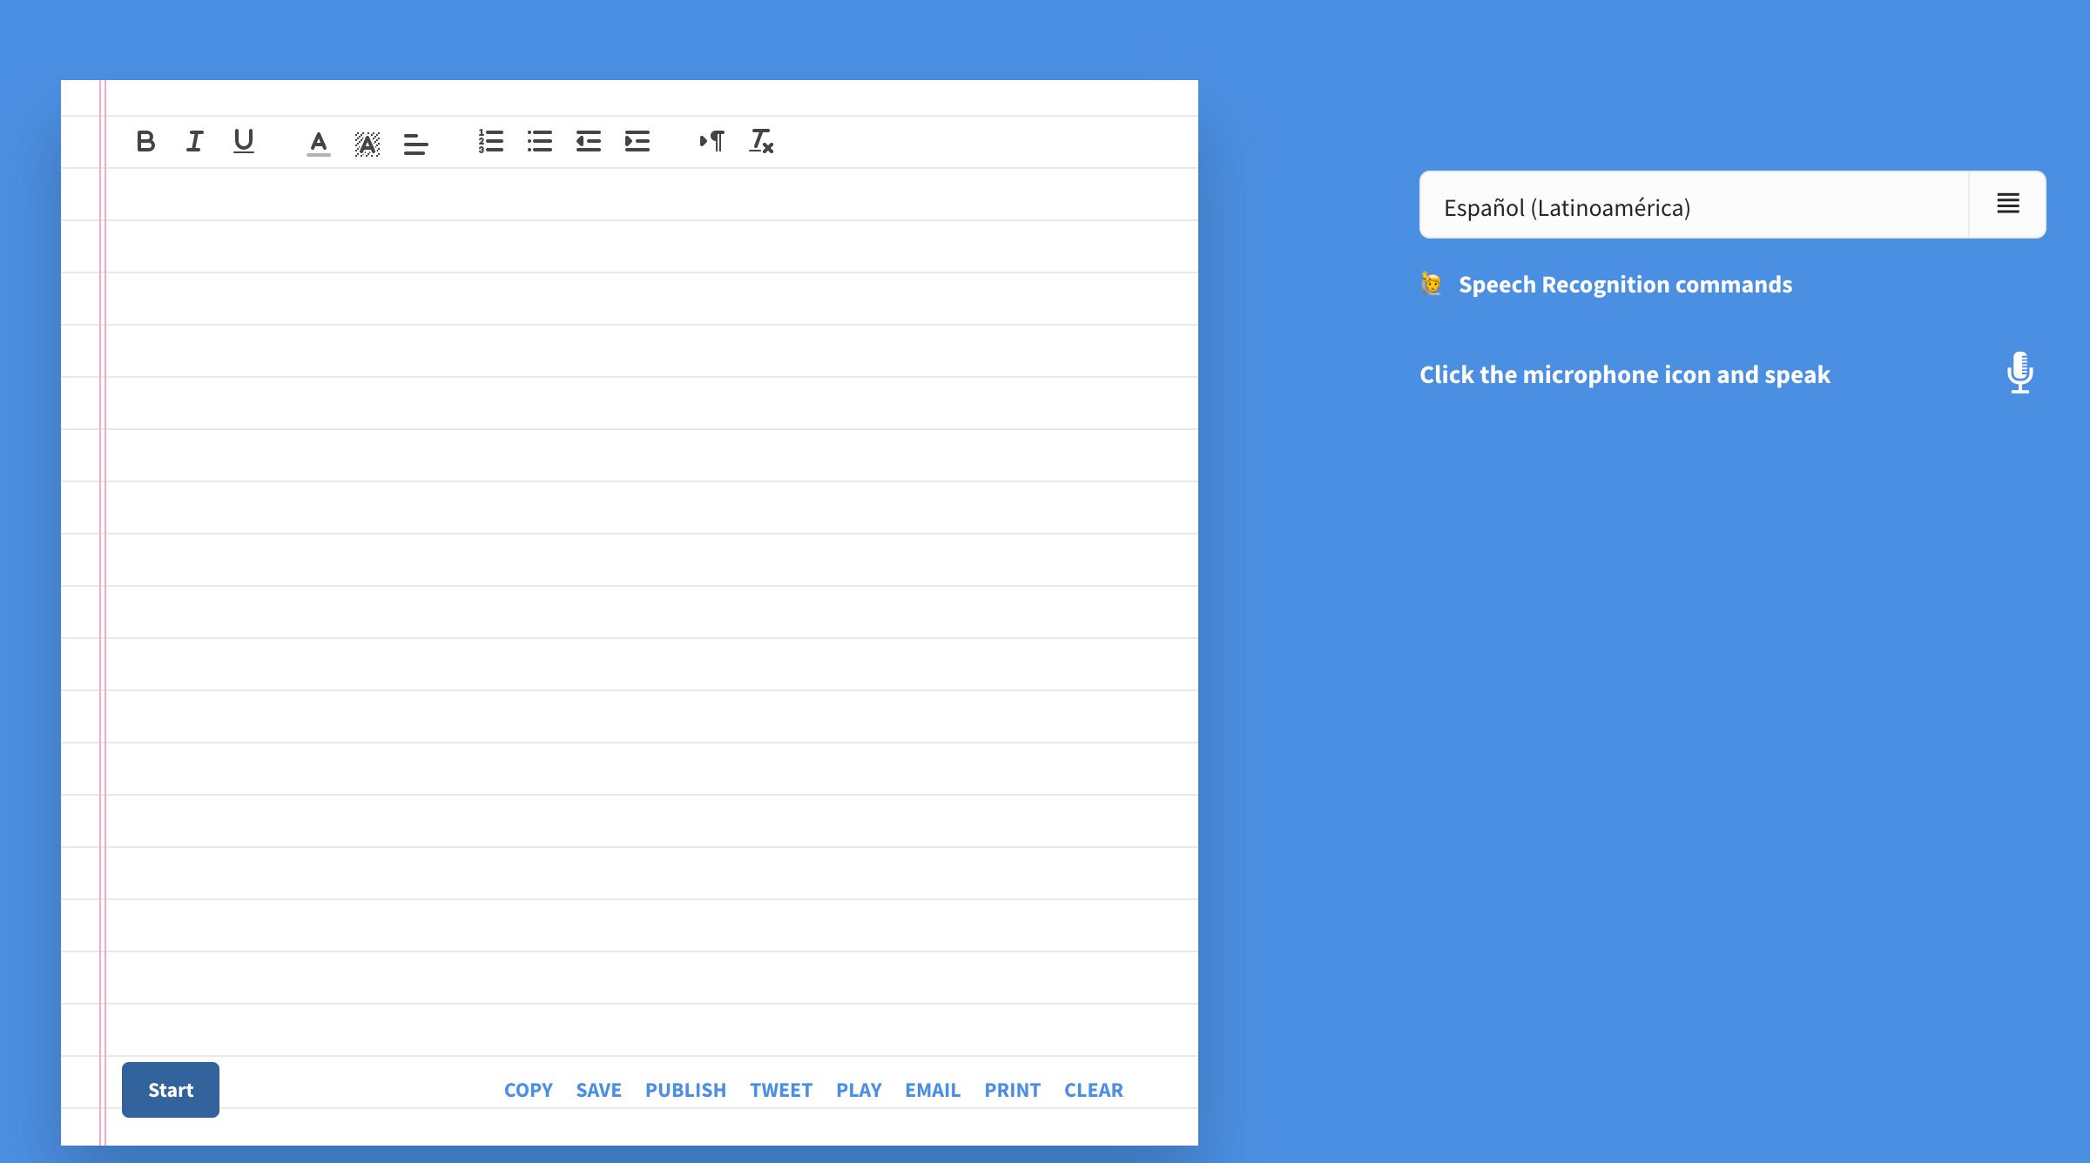
Task: Click the text highlight/strikethrough icon
Action: (364, 139)
